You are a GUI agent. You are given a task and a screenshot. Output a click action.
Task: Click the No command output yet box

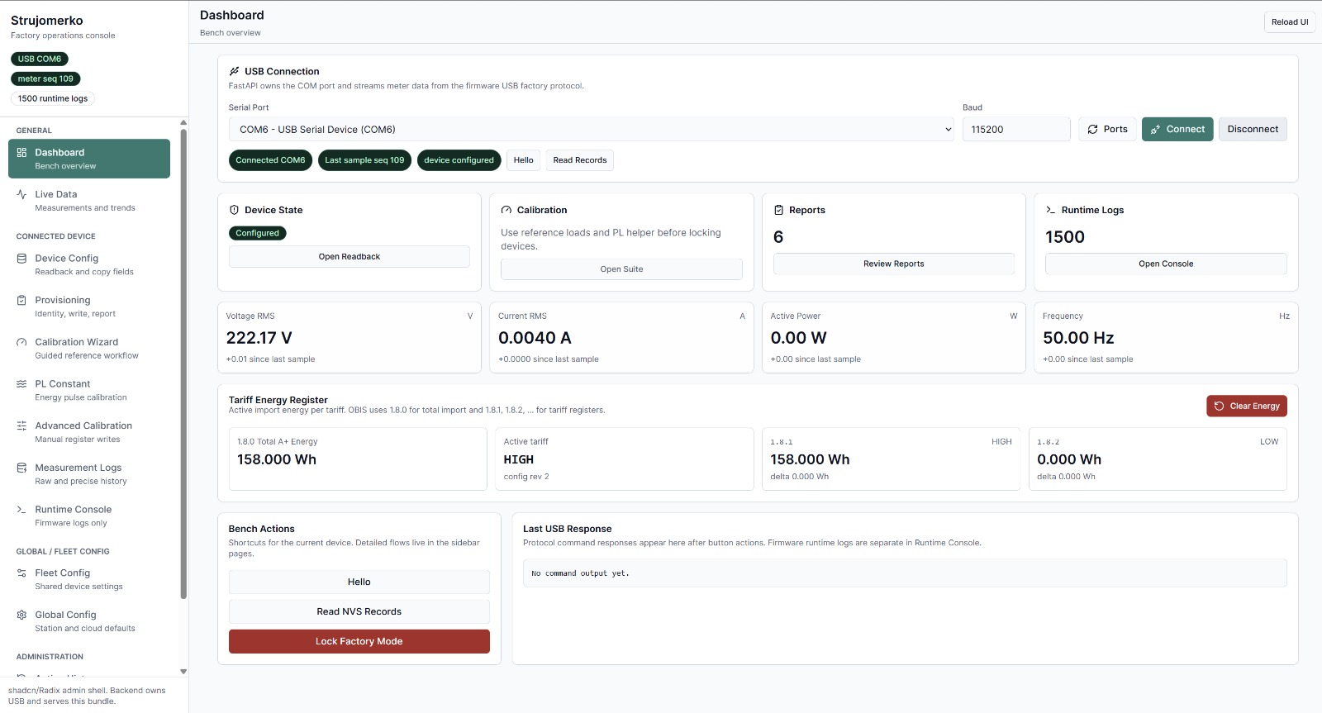[905, 573]
